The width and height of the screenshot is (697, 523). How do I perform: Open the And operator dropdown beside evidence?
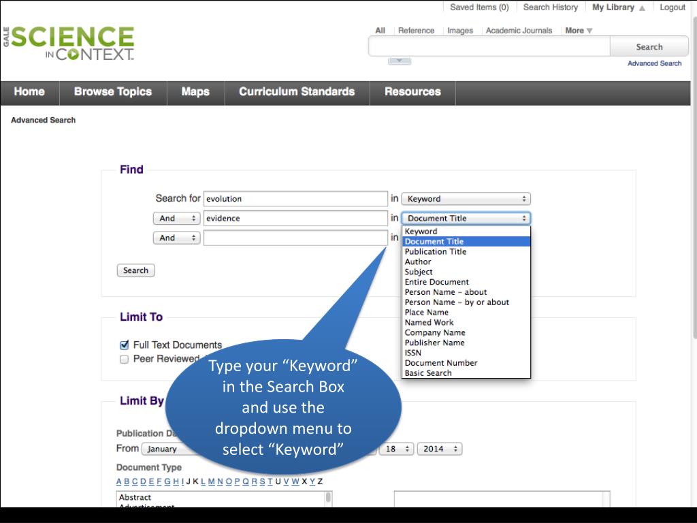176,219
